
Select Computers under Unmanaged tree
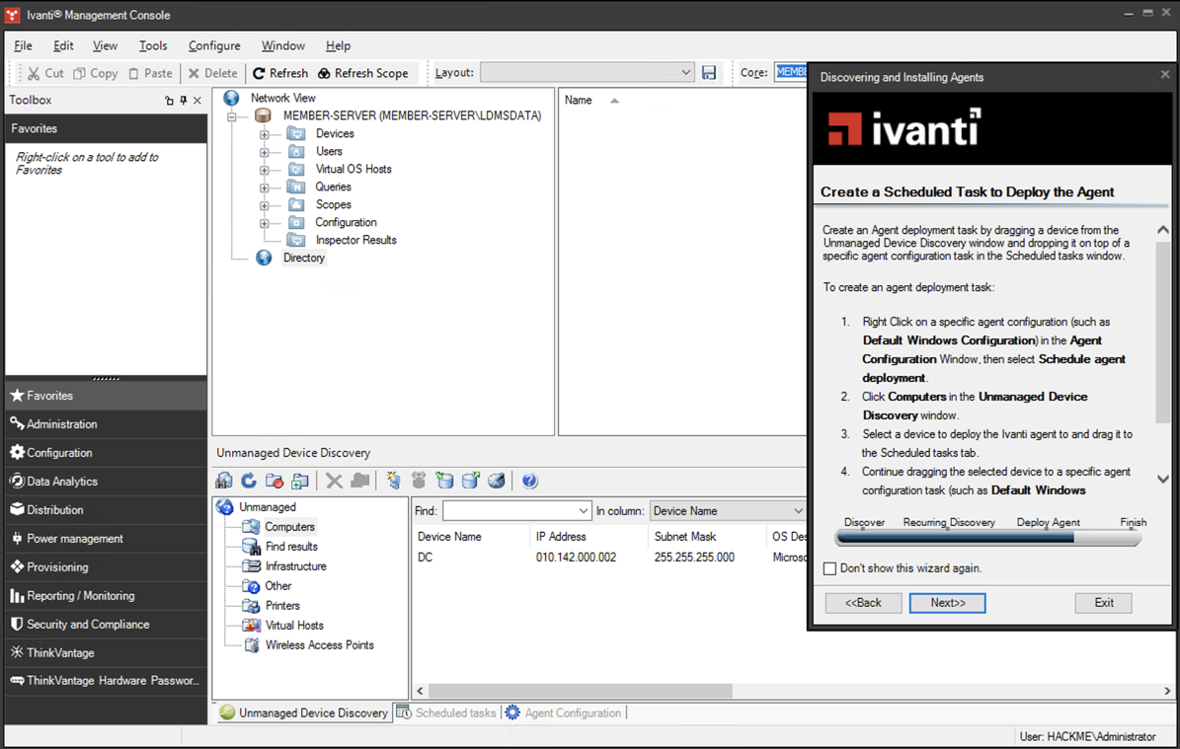(x=289, y=527)
